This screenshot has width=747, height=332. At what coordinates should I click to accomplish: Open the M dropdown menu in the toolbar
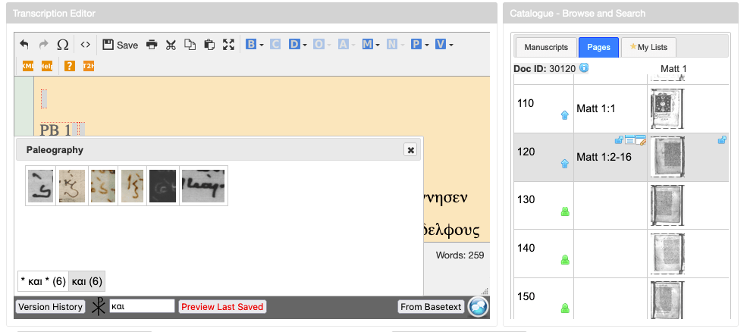[x=371, y=45]
